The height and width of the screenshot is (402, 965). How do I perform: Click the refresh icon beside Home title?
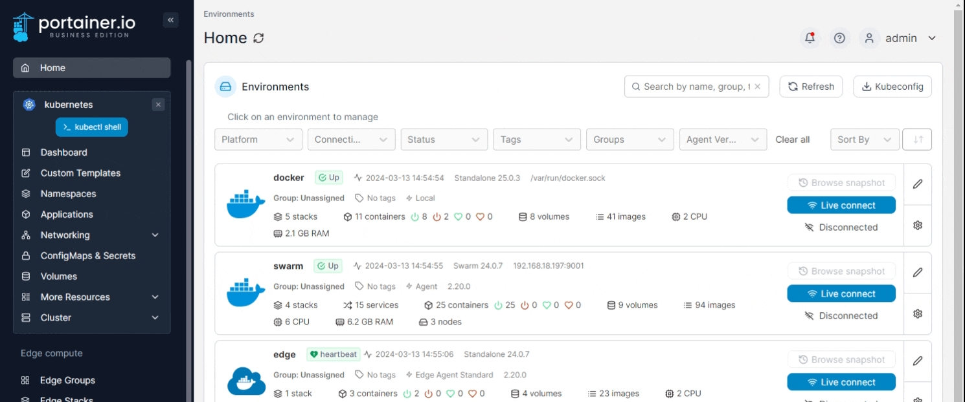click(x=258, y=38)
